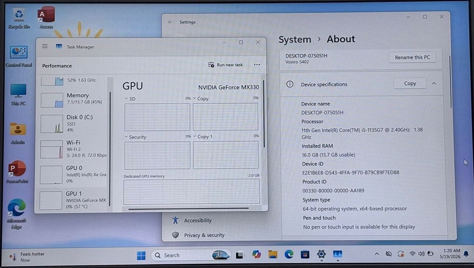Open the Admin folder desktop icon

point(18,133)
